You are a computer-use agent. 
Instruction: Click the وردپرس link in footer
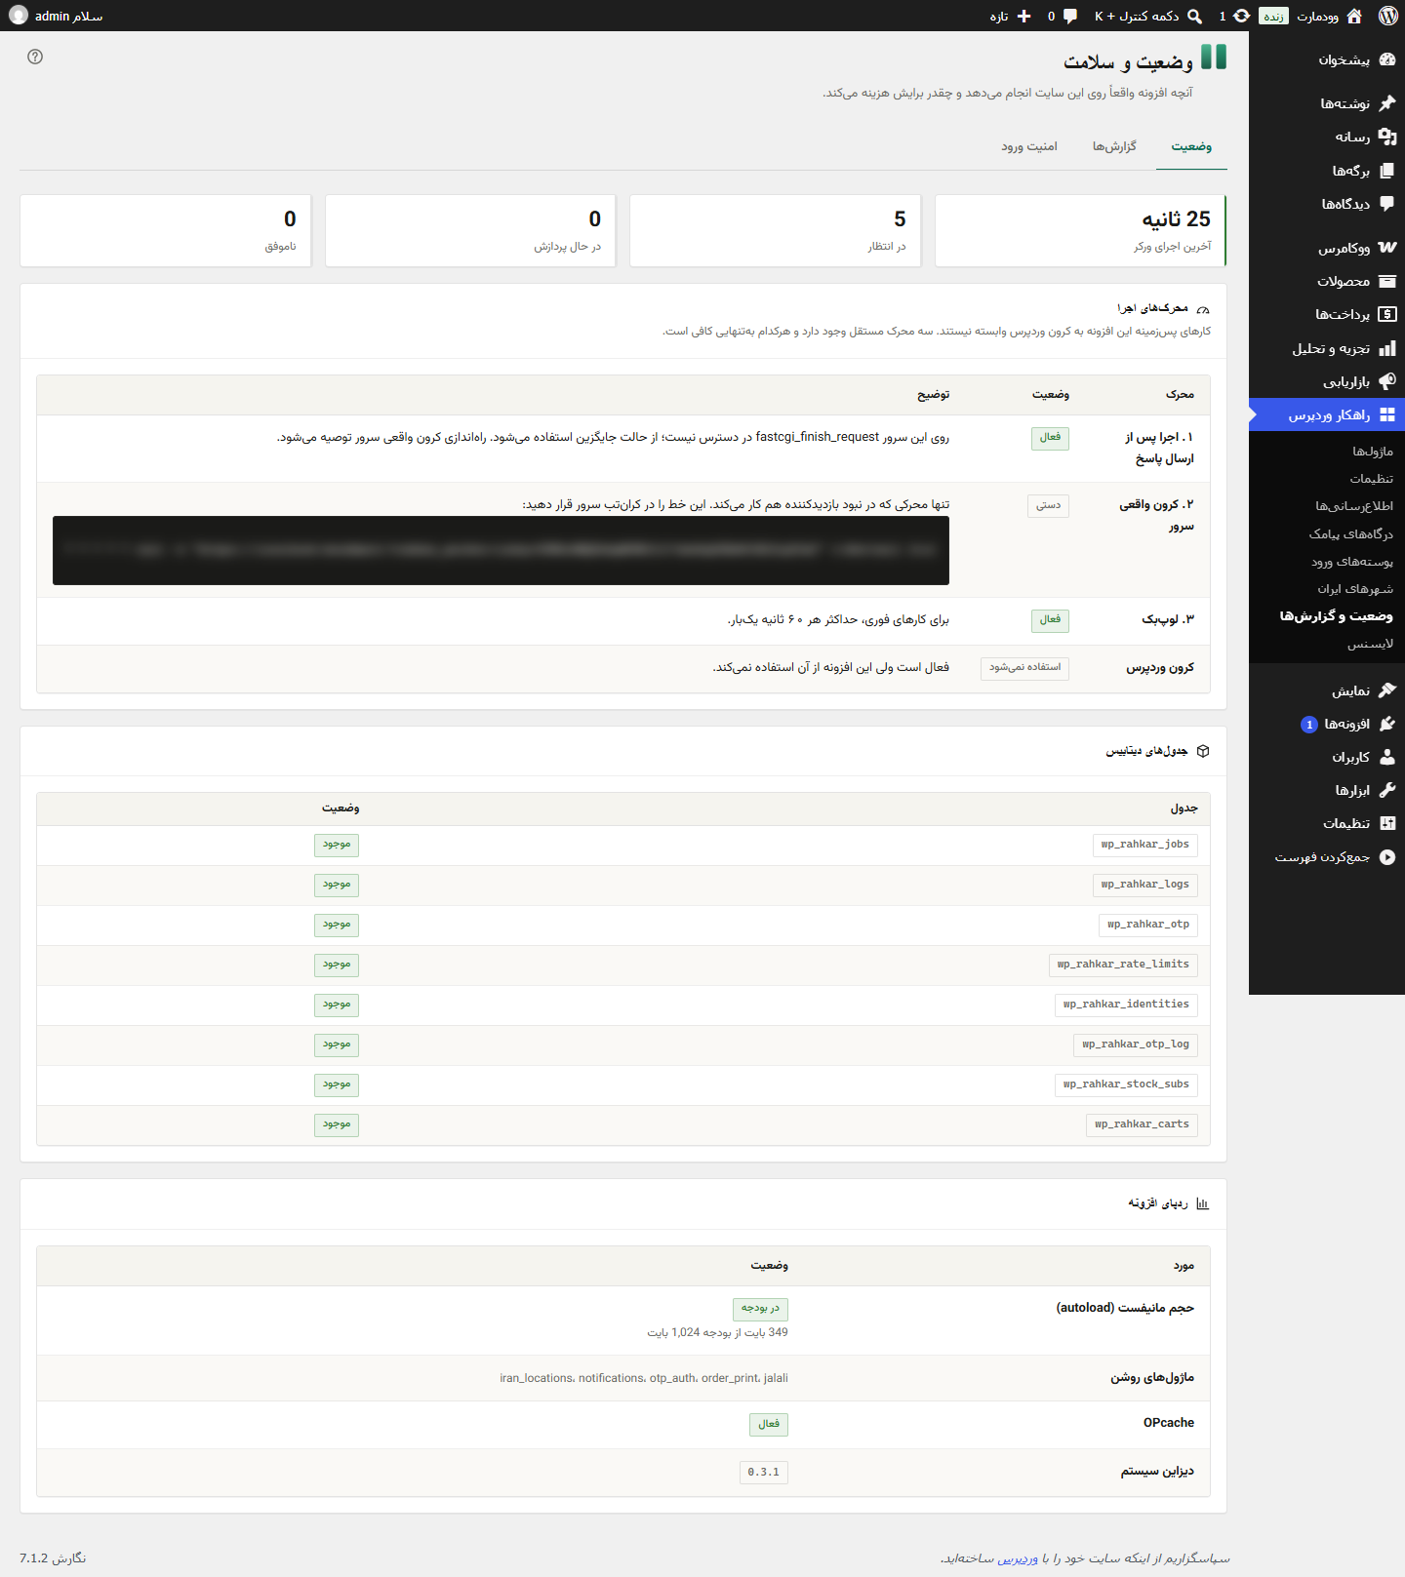pyautogui.click(x=1018, y=1558)
